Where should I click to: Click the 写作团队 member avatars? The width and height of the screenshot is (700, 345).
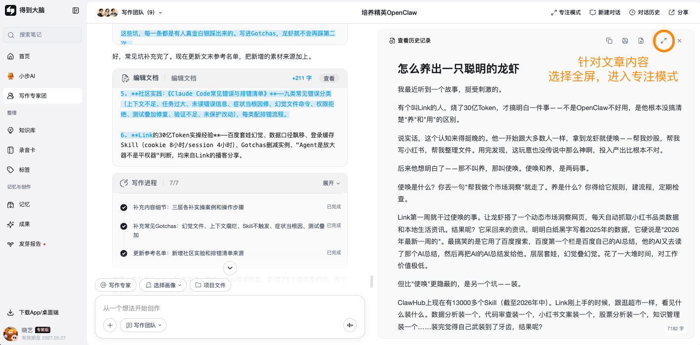pyautogui.click(x=107, y=12)
